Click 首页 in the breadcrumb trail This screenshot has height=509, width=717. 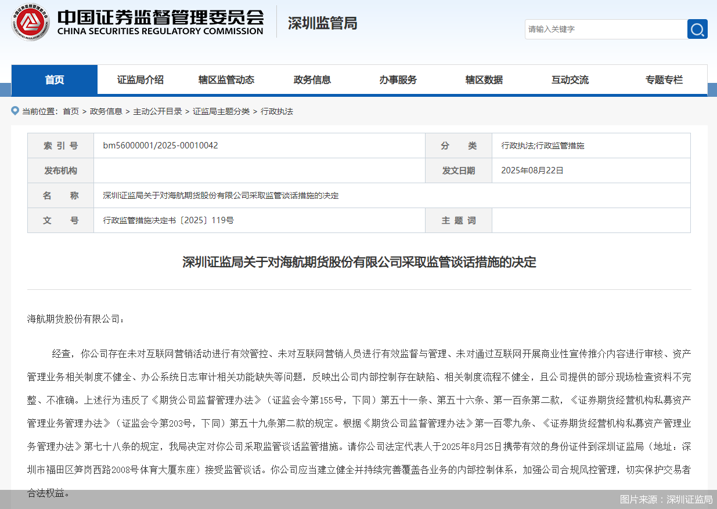tap(70, 111)
